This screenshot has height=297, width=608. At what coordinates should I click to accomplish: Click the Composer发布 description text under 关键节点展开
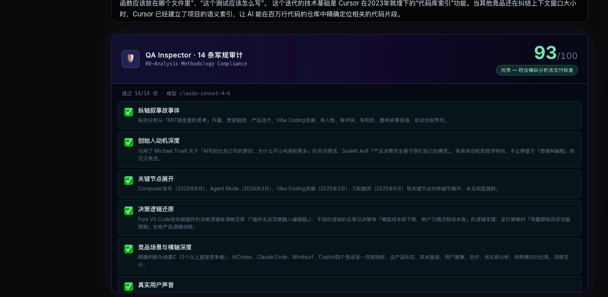tap(318, 189)
